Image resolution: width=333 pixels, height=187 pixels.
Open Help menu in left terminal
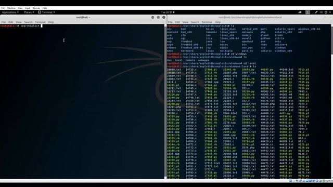51,22
